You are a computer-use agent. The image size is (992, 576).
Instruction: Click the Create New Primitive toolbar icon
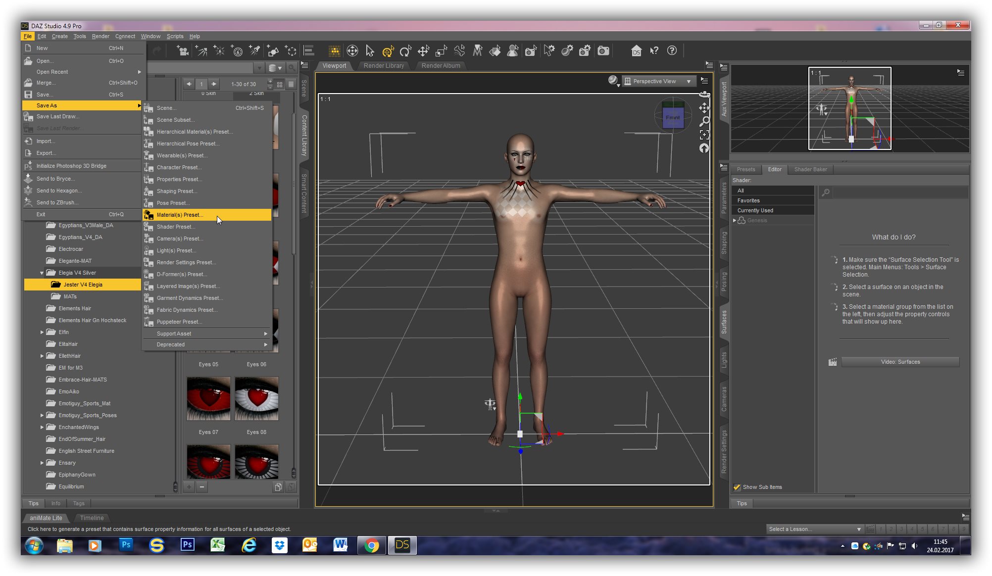[x=273, y=50]
